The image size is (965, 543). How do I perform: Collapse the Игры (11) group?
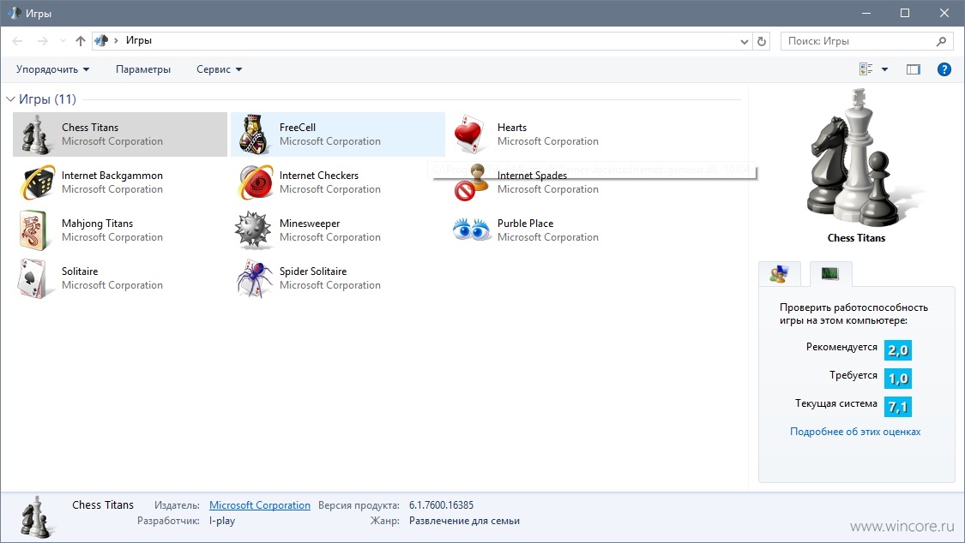(x=10, y=98)
